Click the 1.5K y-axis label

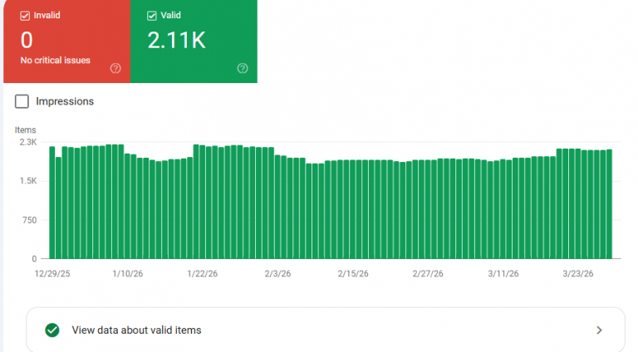tap(28, 181)
